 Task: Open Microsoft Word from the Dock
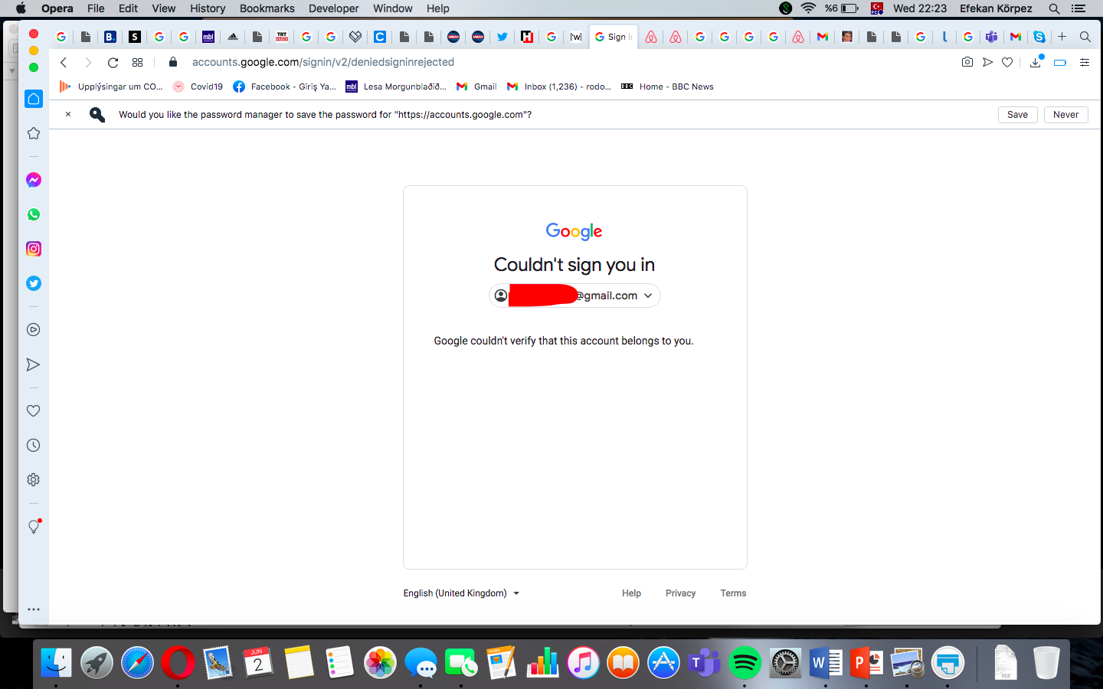point(826,663)
